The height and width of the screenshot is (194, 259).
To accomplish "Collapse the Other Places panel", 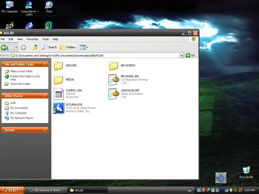I will (x=45, y=96).
